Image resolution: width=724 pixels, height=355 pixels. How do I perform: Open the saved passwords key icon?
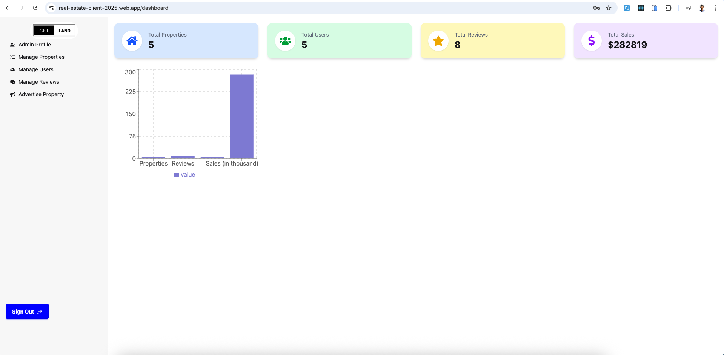[x=596, y=8]
